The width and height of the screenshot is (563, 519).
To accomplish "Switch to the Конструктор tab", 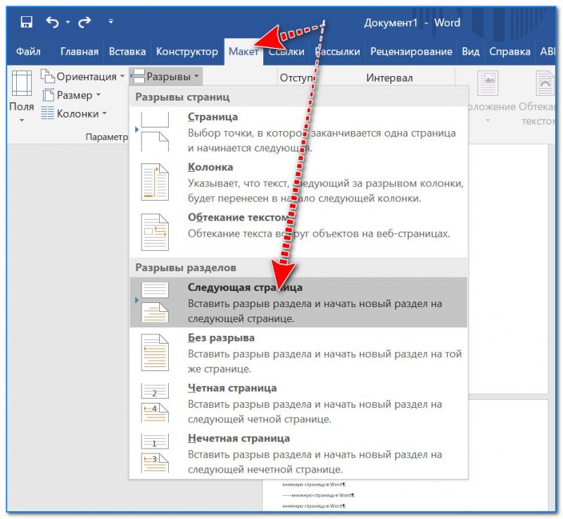I will (186, 51).
